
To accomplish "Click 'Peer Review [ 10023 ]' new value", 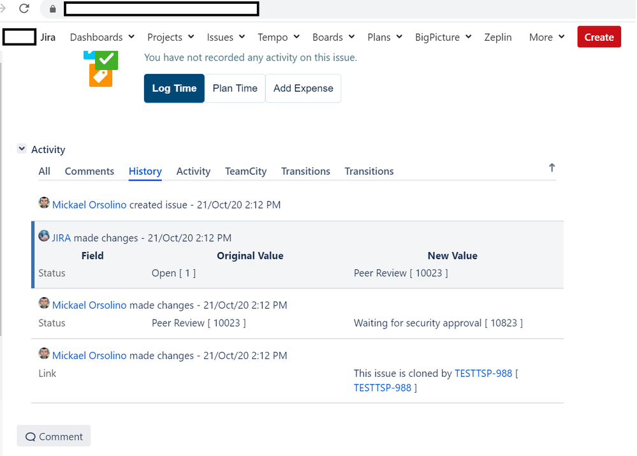I will tap(401, 273).
